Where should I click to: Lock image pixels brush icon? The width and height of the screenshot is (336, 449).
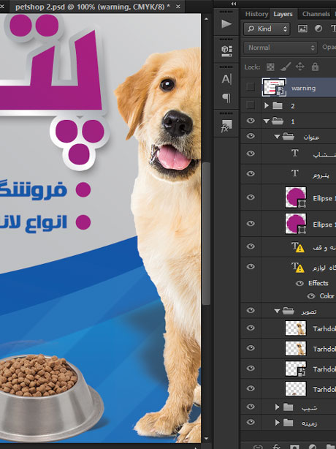(x=286, y=67)
